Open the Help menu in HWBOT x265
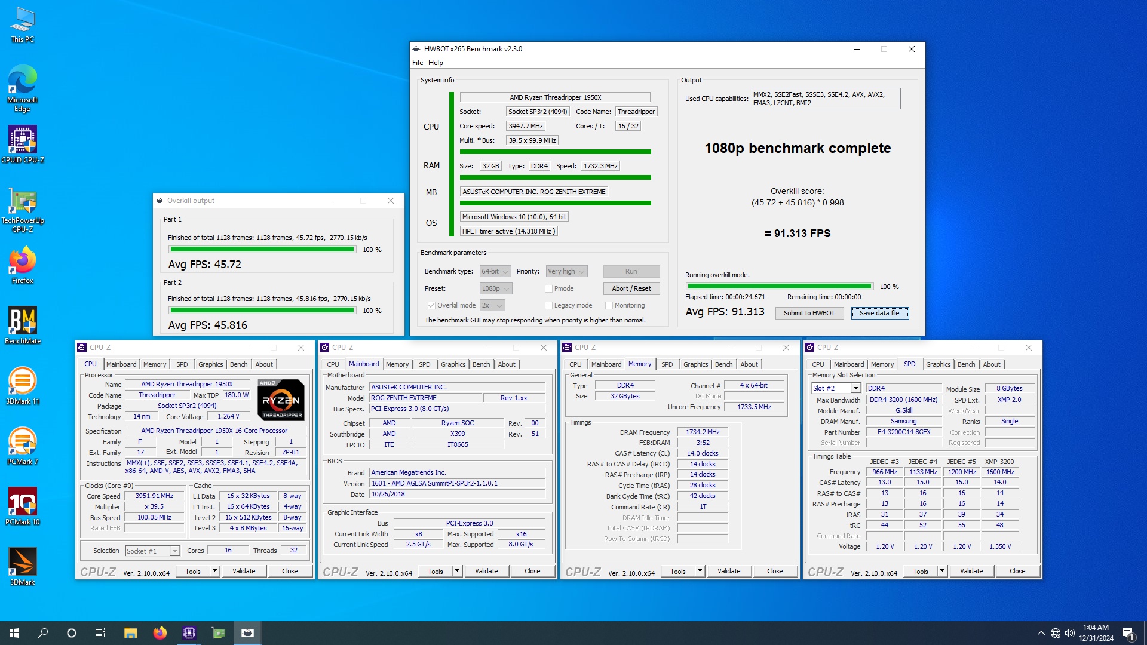The width and height of the screenshot is (1147, 645). tap(436, 63)
